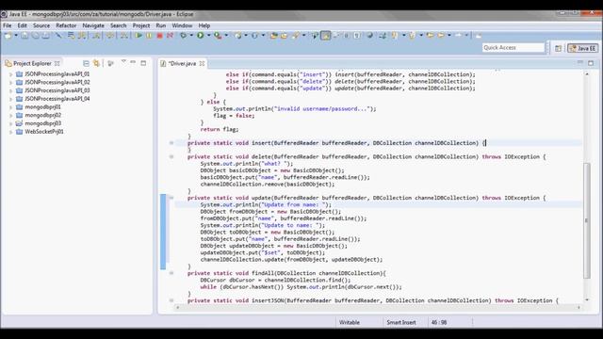Click the red Terminate button
This screenshot has width=603, height=339.
[159, 36]
